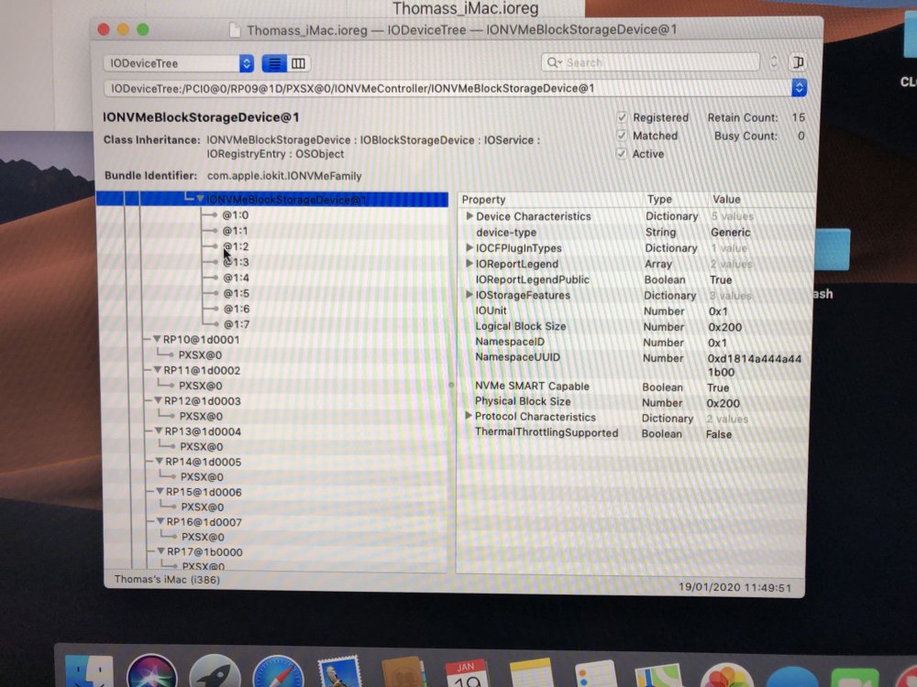Select PXSX@0 under RP10@1d0001
Screen dimensions: 917x687
coord(200,354)
